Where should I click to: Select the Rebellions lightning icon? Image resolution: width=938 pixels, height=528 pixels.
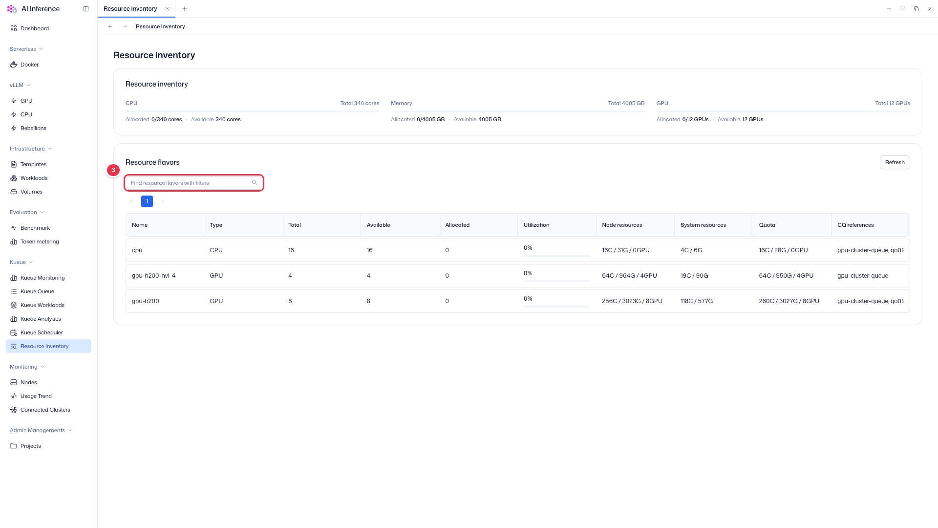(x=14, y=128)
